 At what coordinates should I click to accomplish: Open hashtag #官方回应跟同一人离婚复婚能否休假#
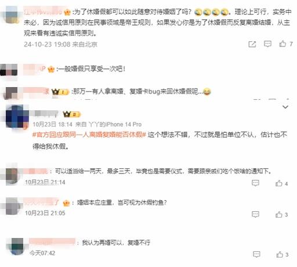[89, 135]
